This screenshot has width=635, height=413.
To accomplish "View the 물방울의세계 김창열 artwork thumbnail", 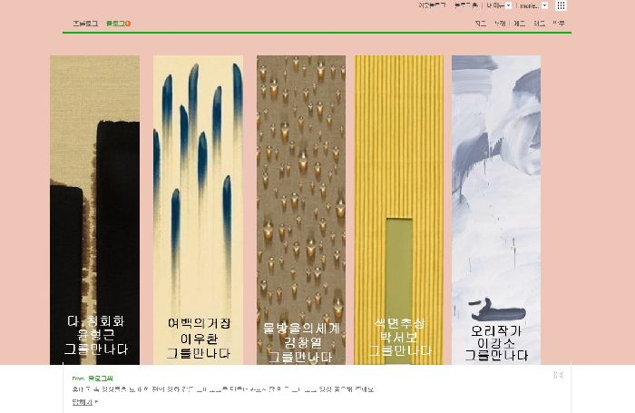I will tap(300, 209).
